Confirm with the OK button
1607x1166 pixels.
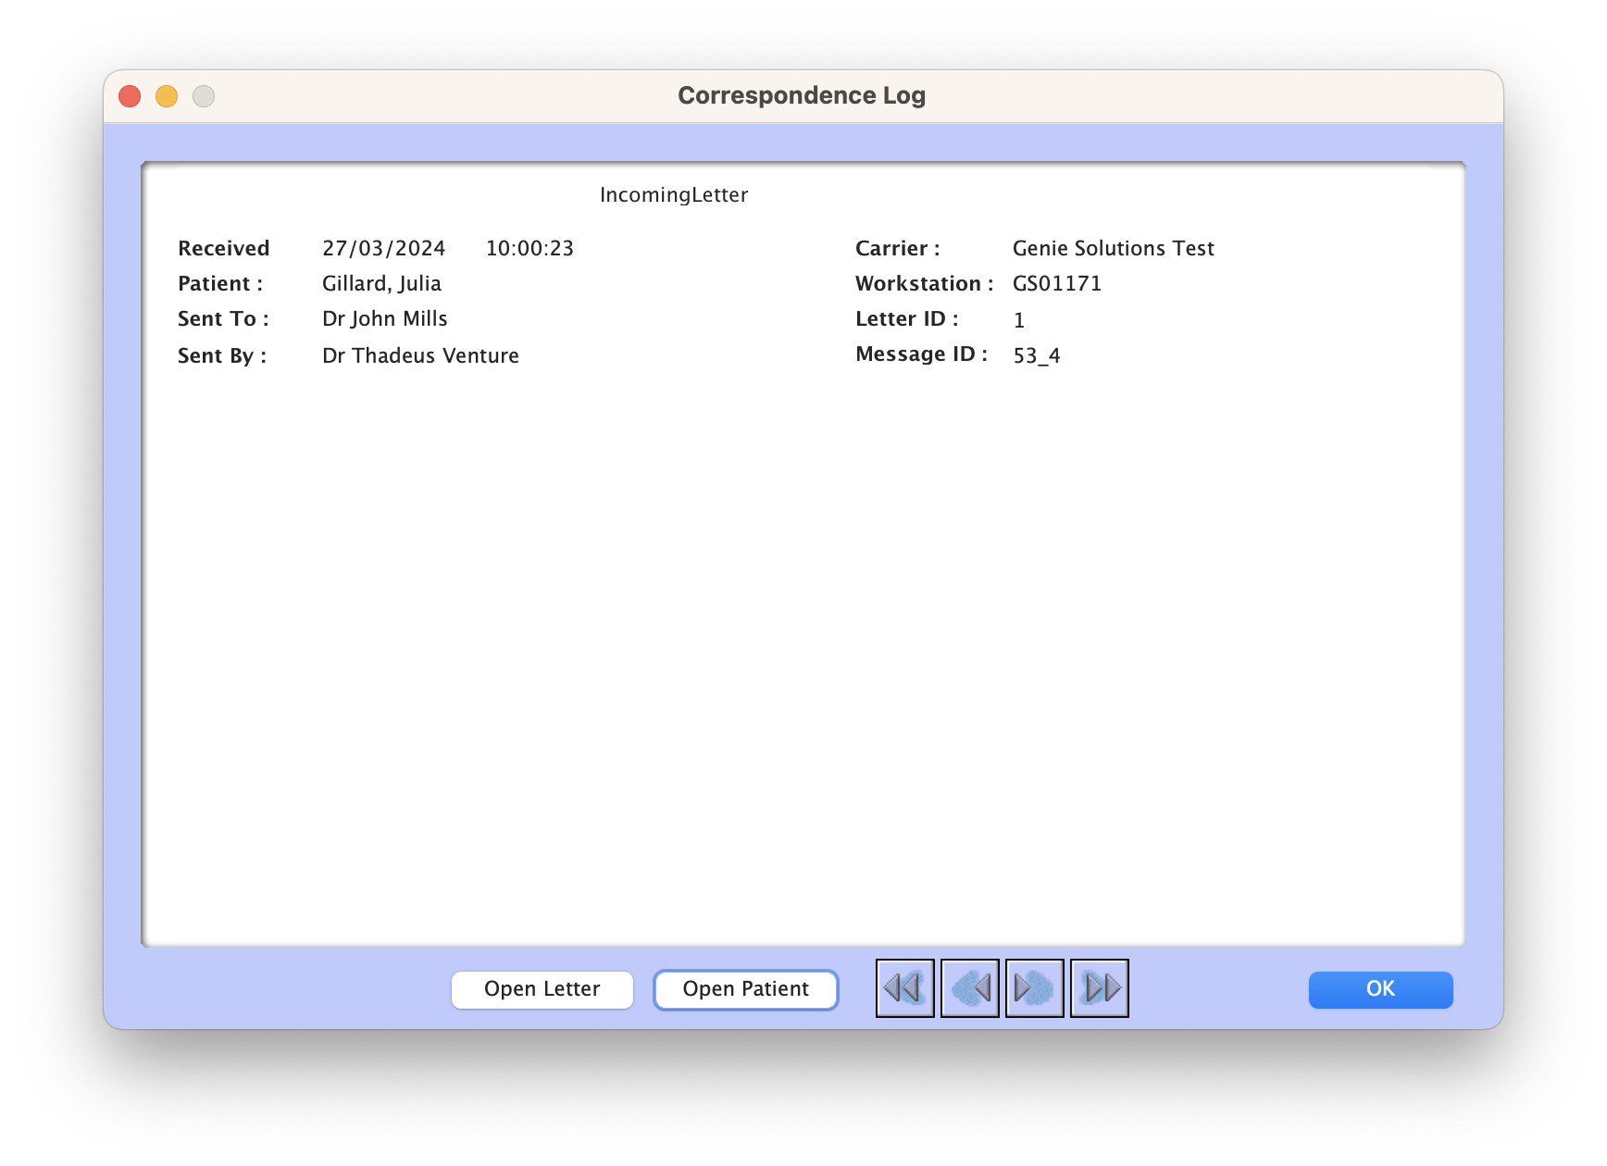pos(1380,989)
